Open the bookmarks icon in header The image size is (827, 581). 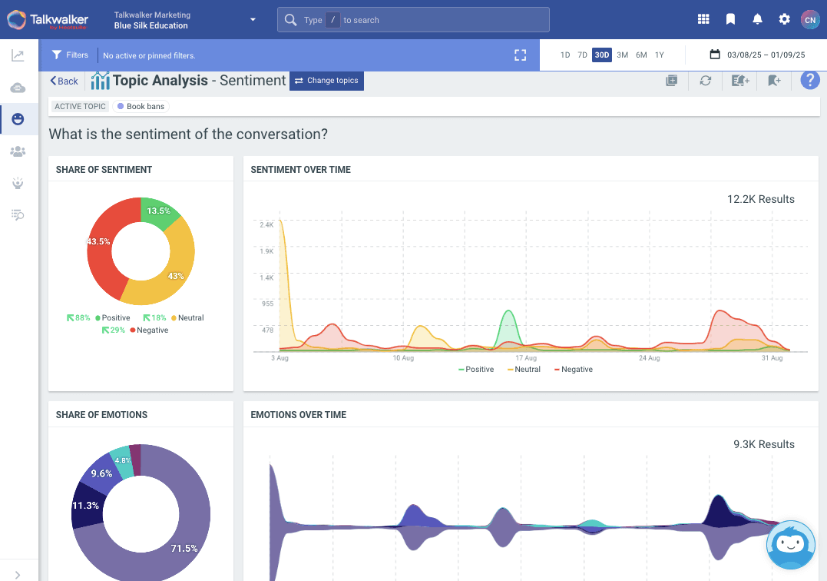coord(730,19)
